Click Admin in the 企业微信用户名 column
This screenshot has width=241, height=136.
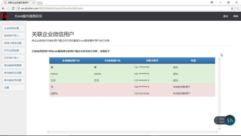(x=54, y=74)
